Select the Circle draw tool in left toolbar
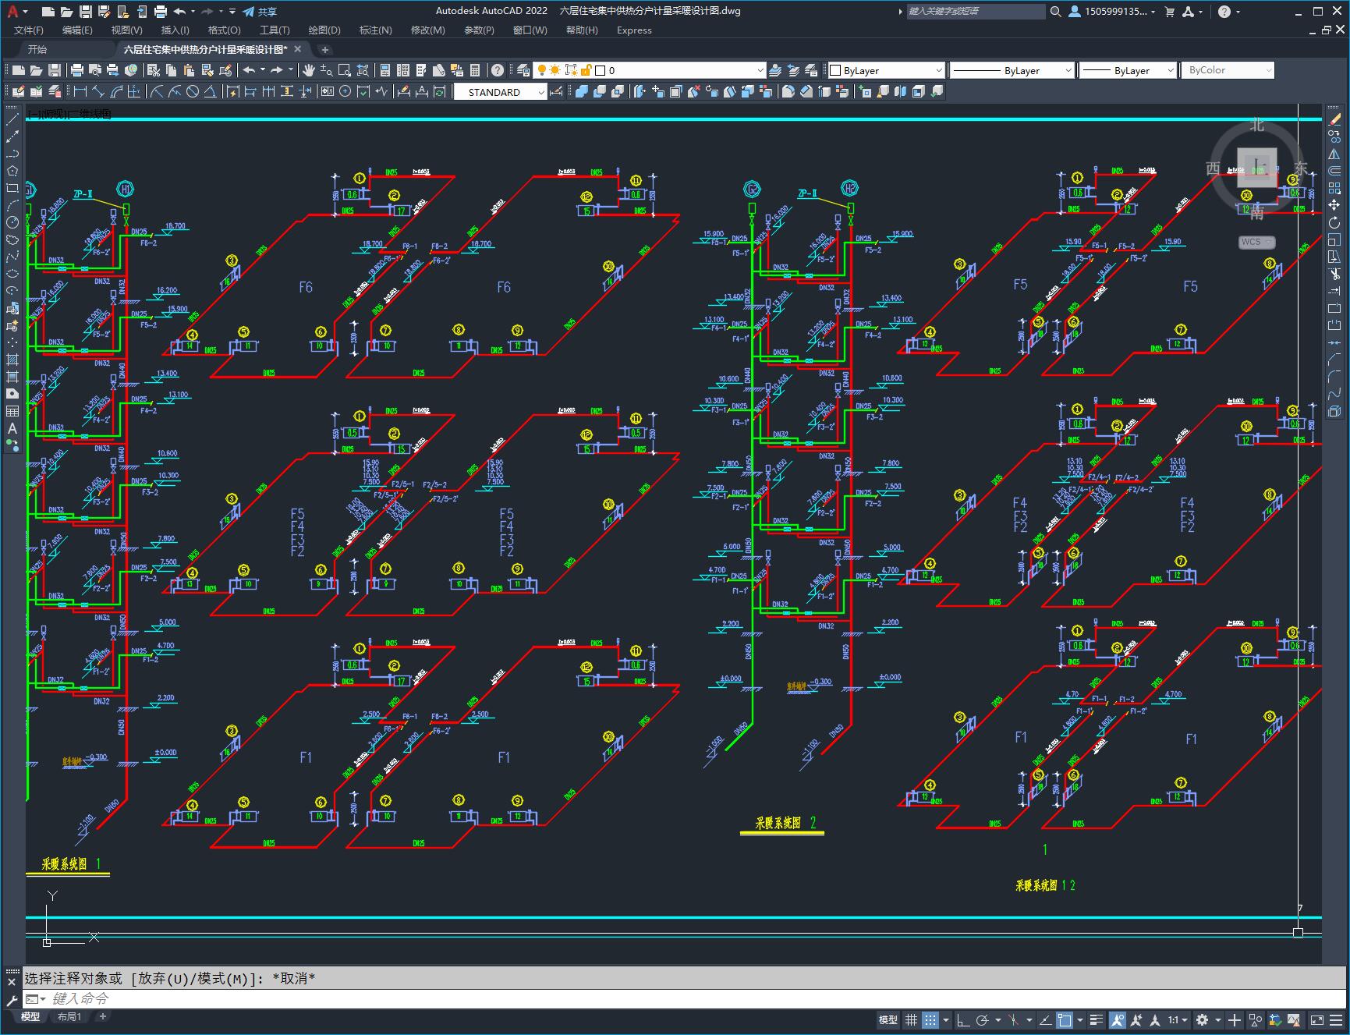 [x=12, y=222]
